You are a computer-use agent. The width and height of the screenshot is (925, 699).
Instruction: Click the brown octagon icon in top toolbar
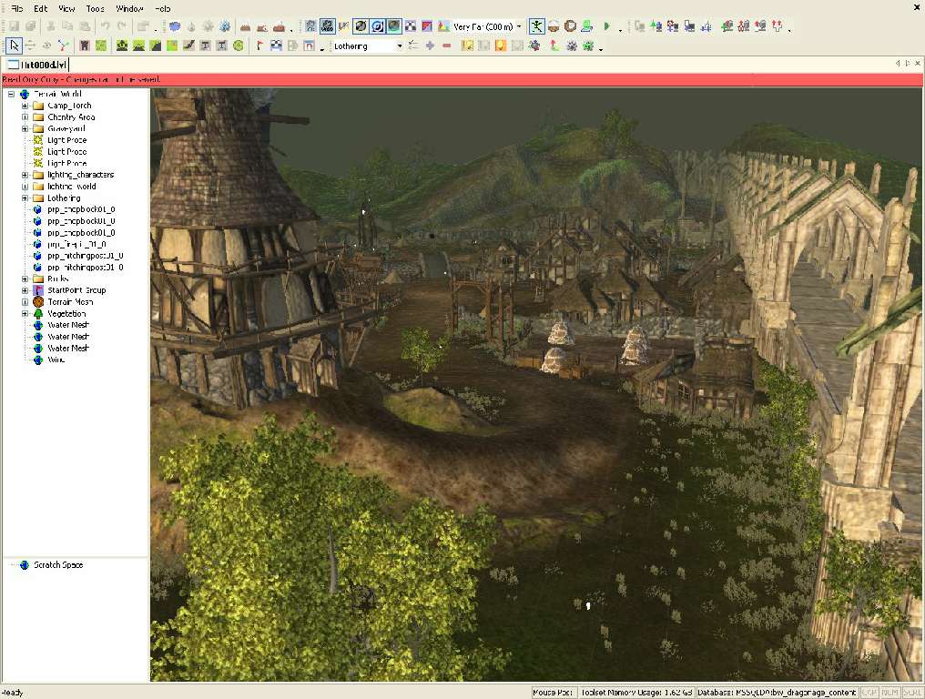570,26
